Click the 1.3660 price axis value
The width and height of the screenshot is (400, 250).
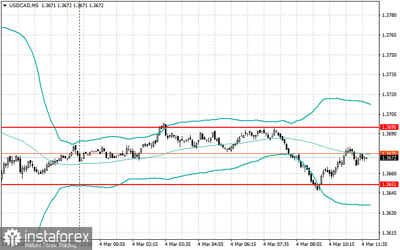point(389,174)
